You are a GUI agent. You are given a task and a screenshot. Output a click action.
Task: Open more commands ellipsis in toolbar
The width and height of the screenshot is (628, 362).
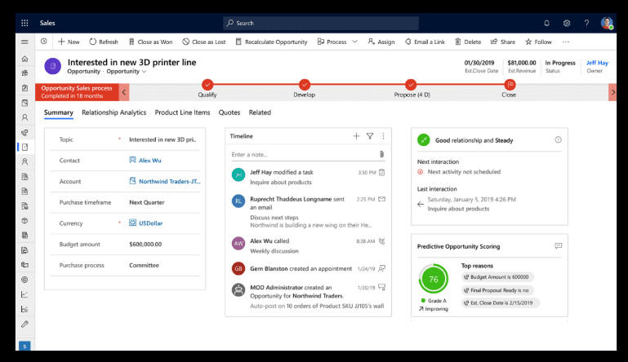tap(565, 42)
